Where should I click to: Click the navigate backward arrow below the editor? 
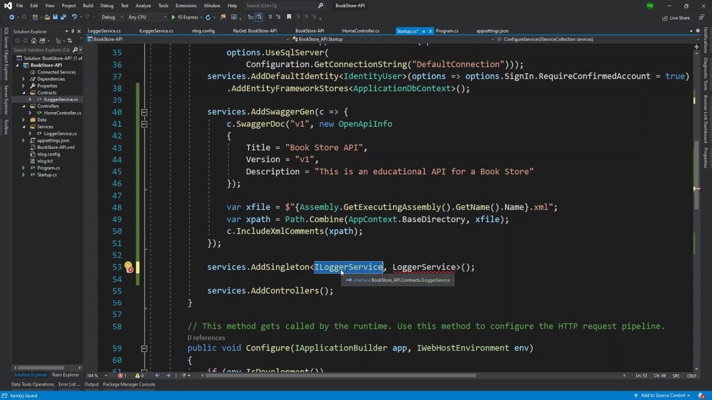[157, 376]
